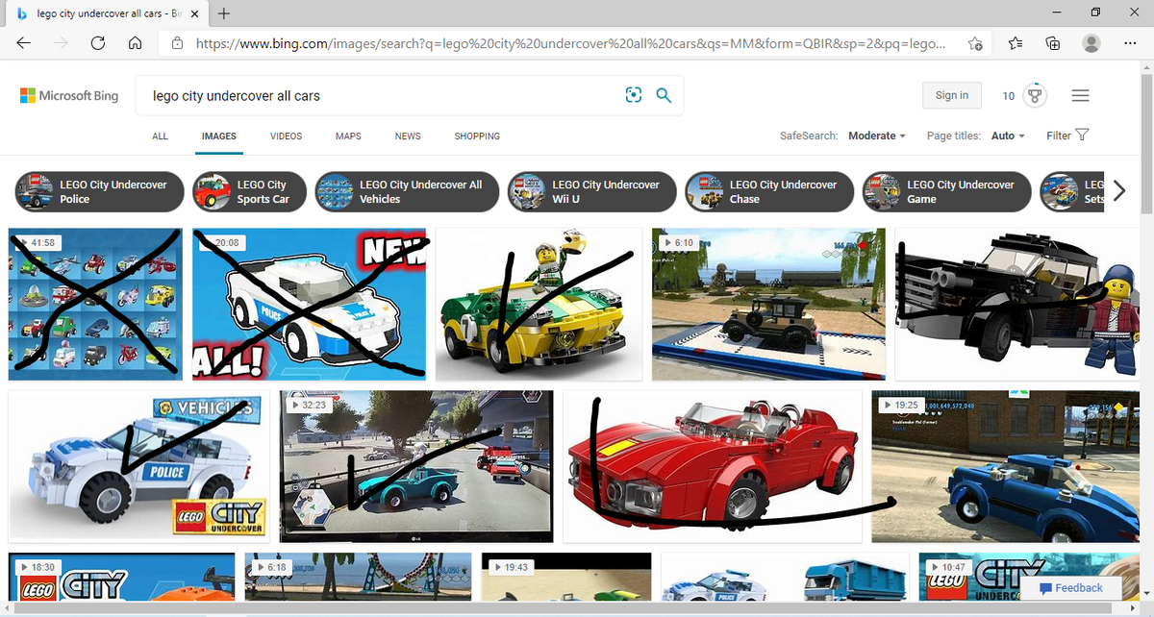The height and width of the screenshot is (617, 1154).
Task: Select LEGO City Undercover Police suggestion
Action: point(99,191)
